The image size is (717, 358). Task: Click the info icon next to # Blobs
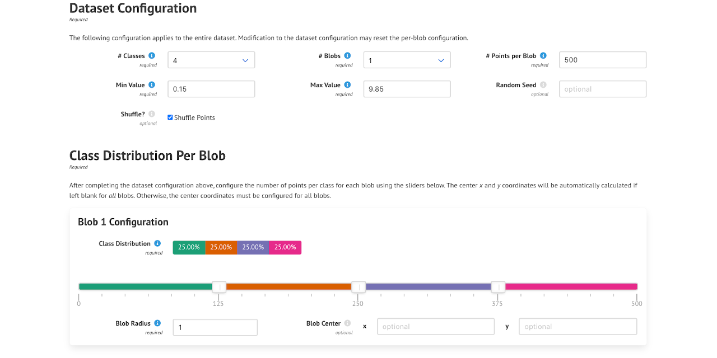pos(347,56)
